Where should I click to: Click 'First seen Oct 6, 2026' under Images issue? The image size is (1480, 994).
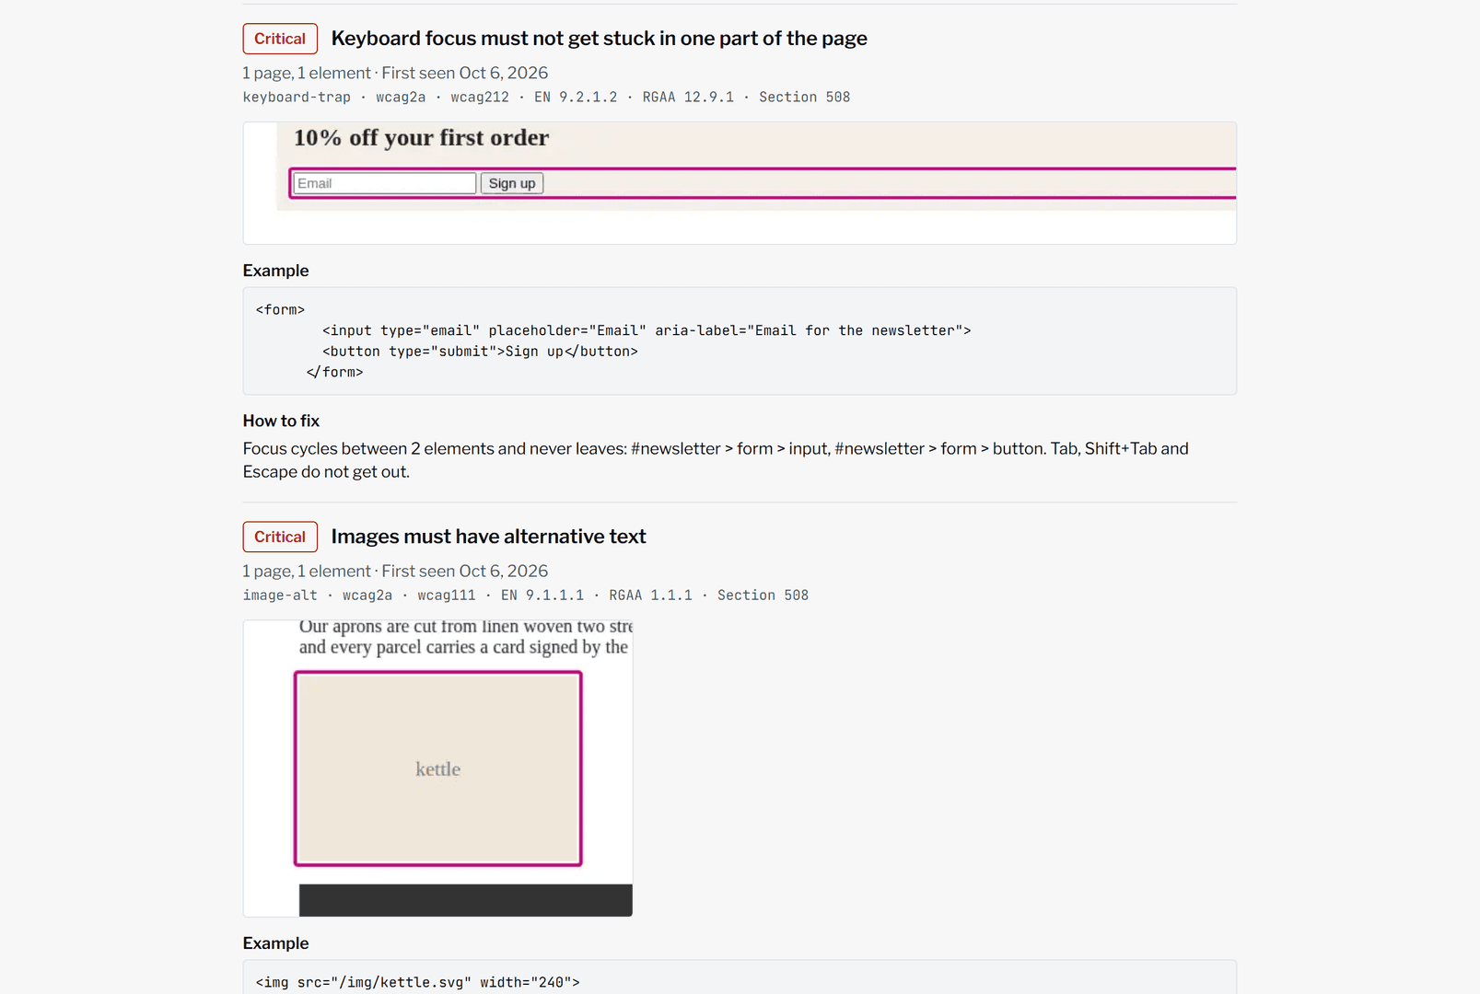tap(465, 571)
